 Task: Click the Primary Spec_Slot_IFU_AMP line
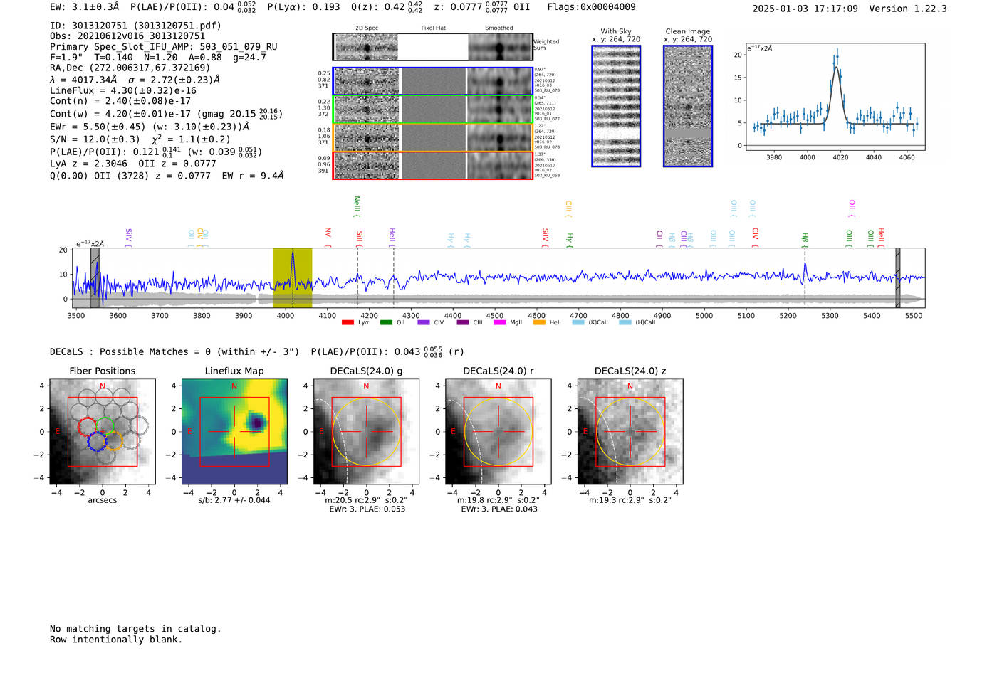pos(164,47)
